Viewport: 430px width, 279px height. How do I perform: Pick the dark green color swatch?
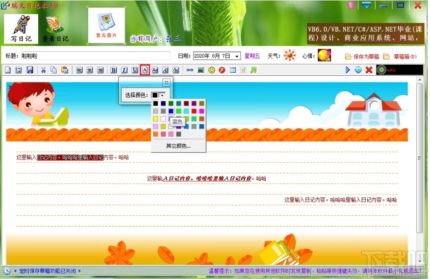(171, 103)
